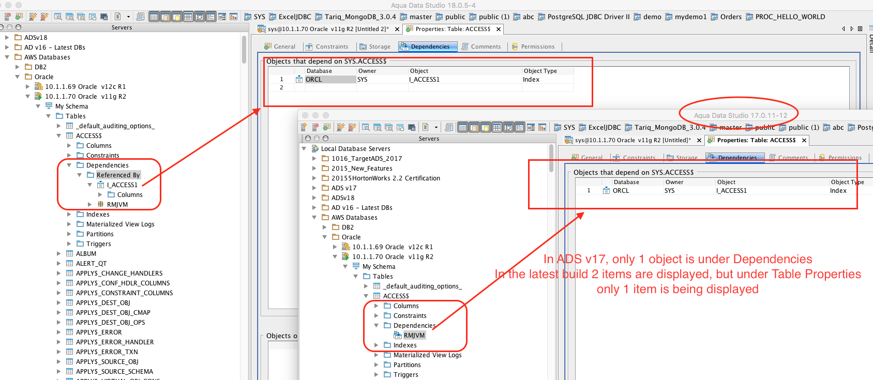Screen dimensions: 873x380
Task: Sort by Owner column in main window
Action: click(382, 71)
